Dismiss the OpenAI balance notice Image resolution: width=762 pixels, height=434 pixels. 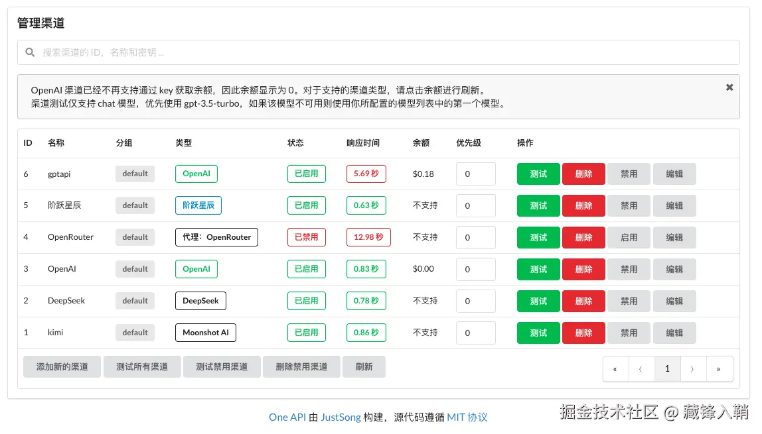coord(729,87)
